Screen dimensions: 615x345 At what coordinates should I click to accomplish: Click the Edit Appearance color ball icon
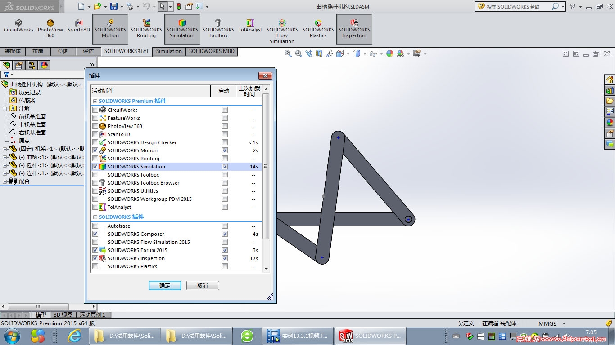pyautogui.click(x=390, y=53)
